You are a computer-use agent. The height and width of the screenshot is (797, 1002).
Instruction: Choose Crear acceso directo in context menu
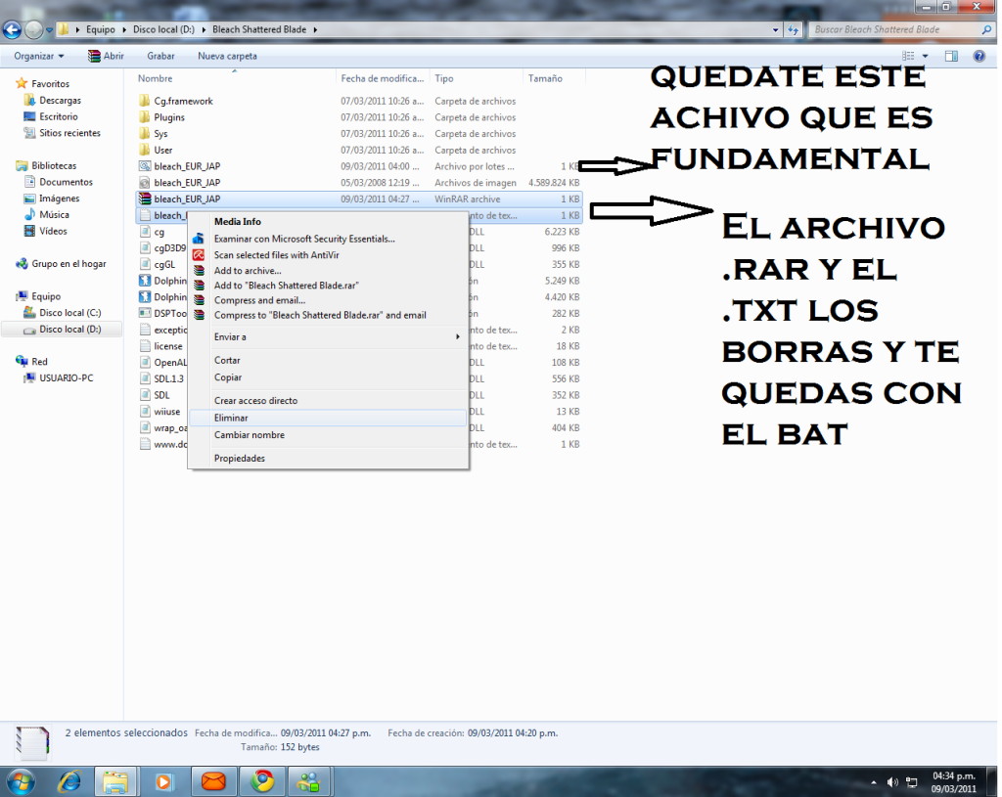pyautogui.click(x=329, y=400)
